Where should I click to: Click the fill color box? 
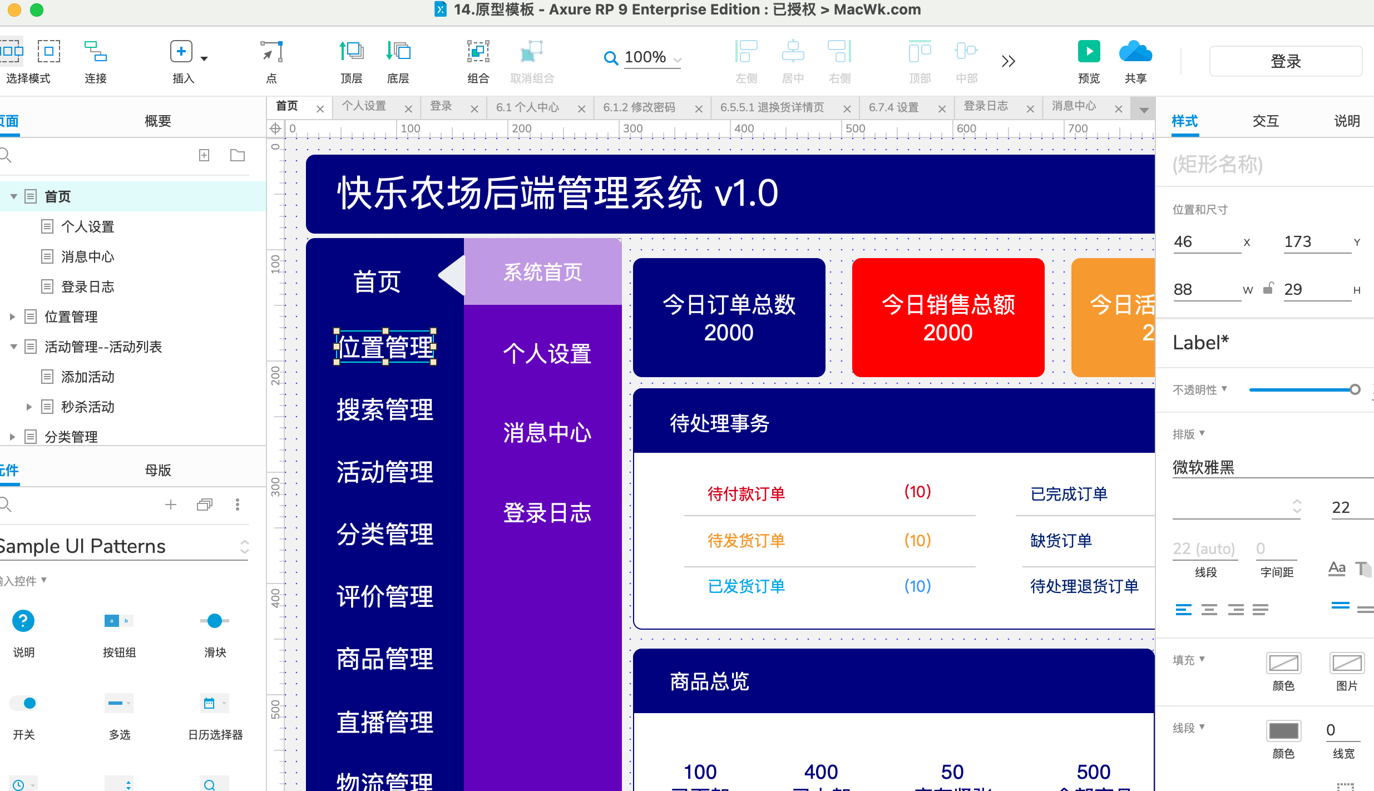tap(1283, 663)
